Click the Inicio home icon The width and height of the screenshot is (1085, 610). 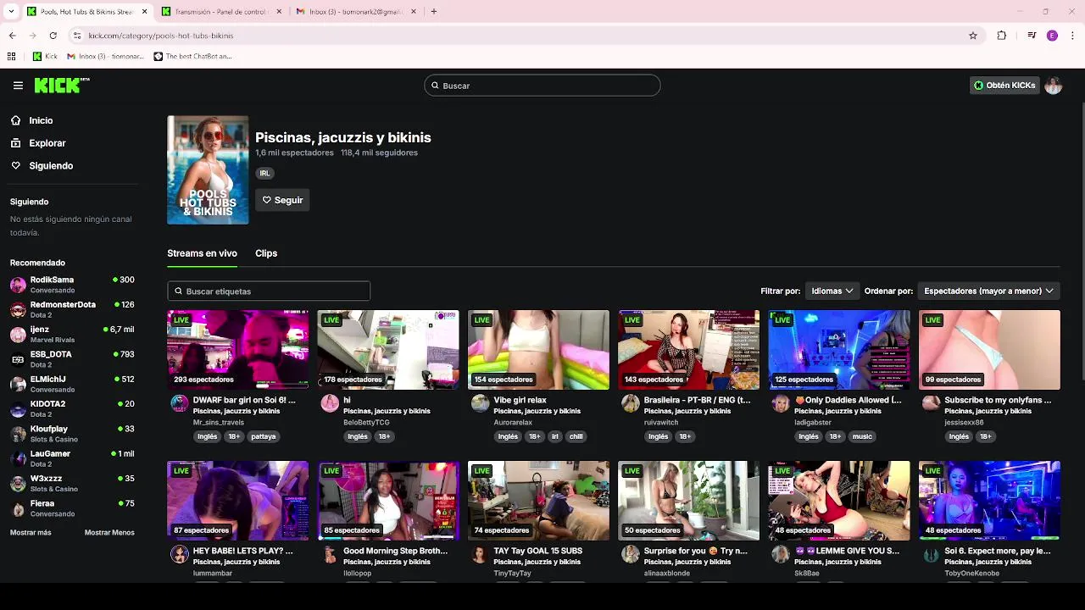coord(16,120)
